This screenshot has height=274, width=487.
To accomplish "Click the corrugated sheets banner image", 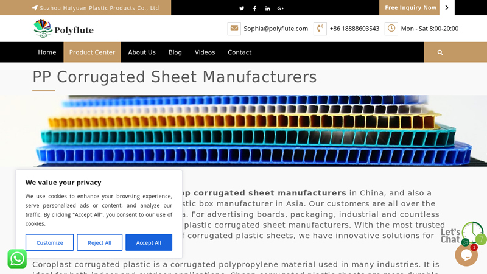I will tap(243, 131).
